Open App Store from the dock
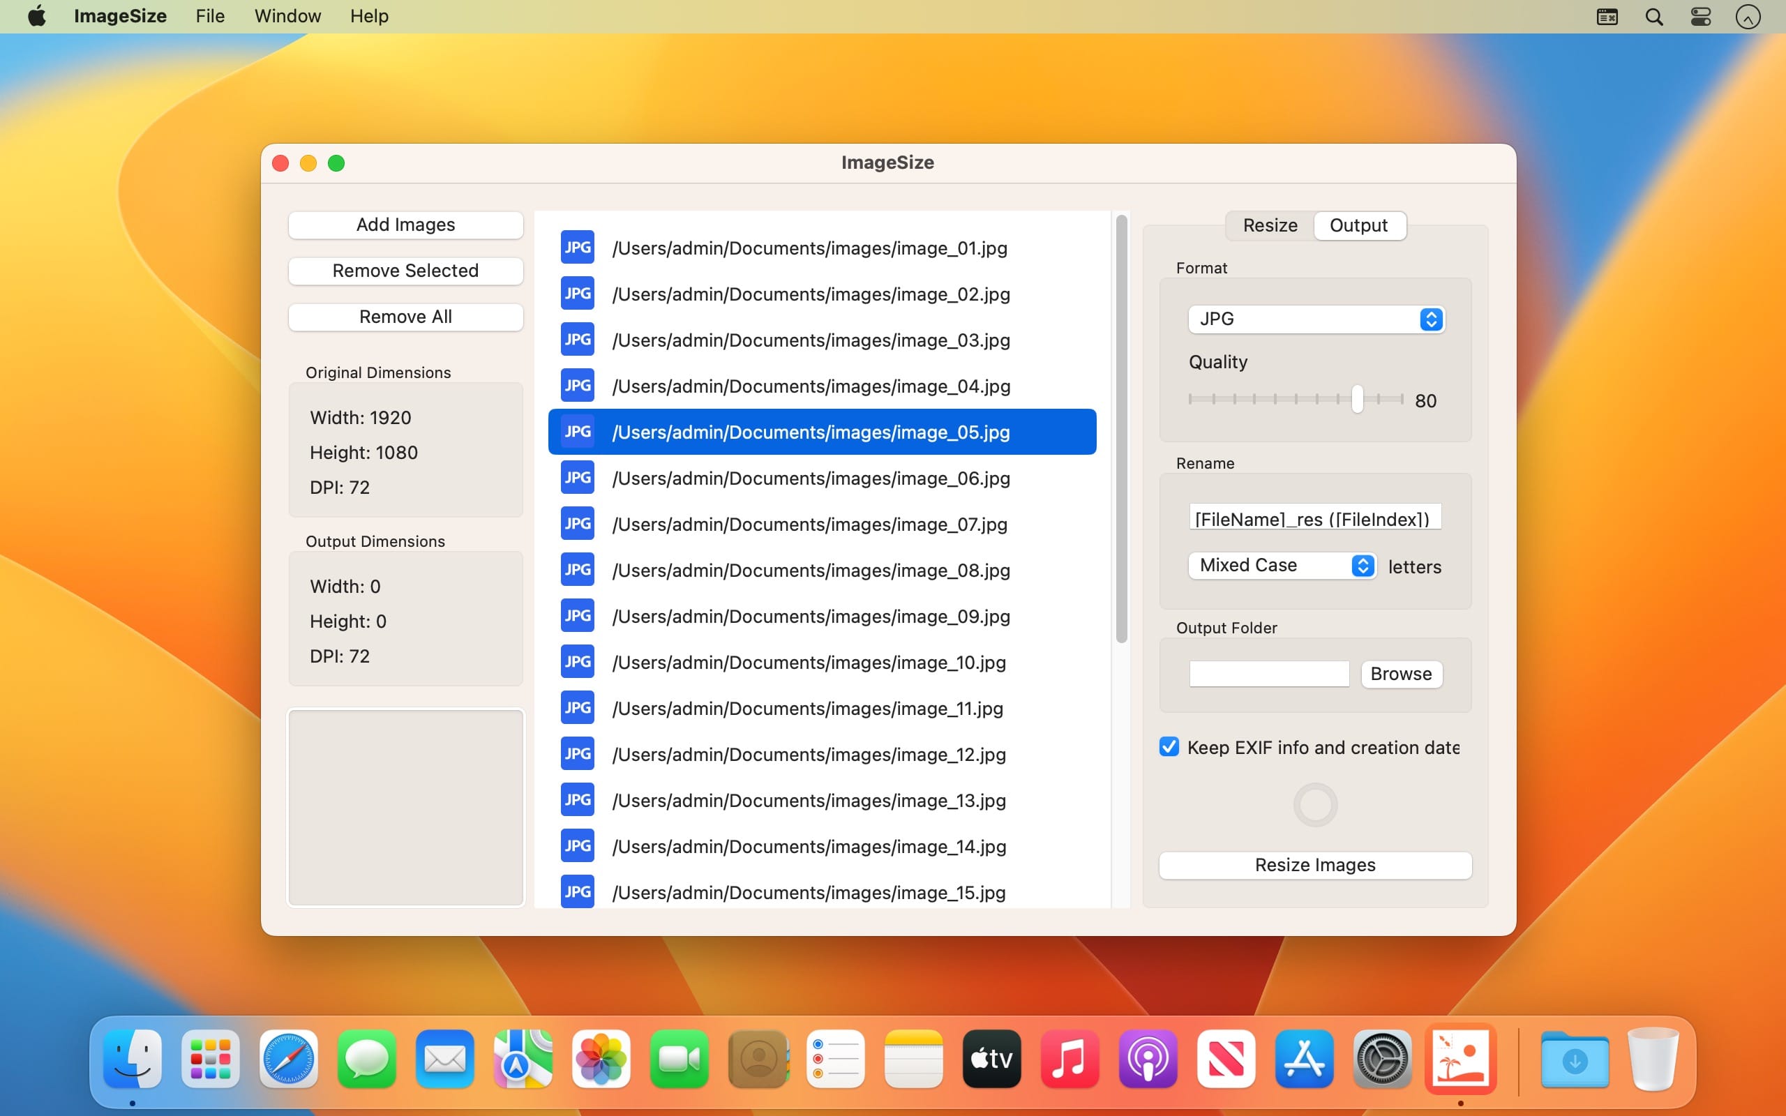The image size is (1786, 1116). pyautogui.click(x=1304, y=1058)
